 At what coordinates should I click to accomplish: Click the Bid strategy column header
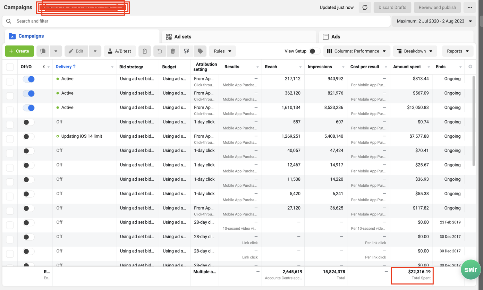click(x=131, y=67)
